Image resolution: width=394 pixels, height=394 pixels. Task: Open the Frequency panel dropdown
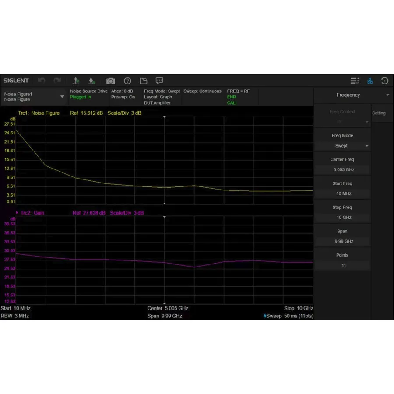(x=387, y=95)
